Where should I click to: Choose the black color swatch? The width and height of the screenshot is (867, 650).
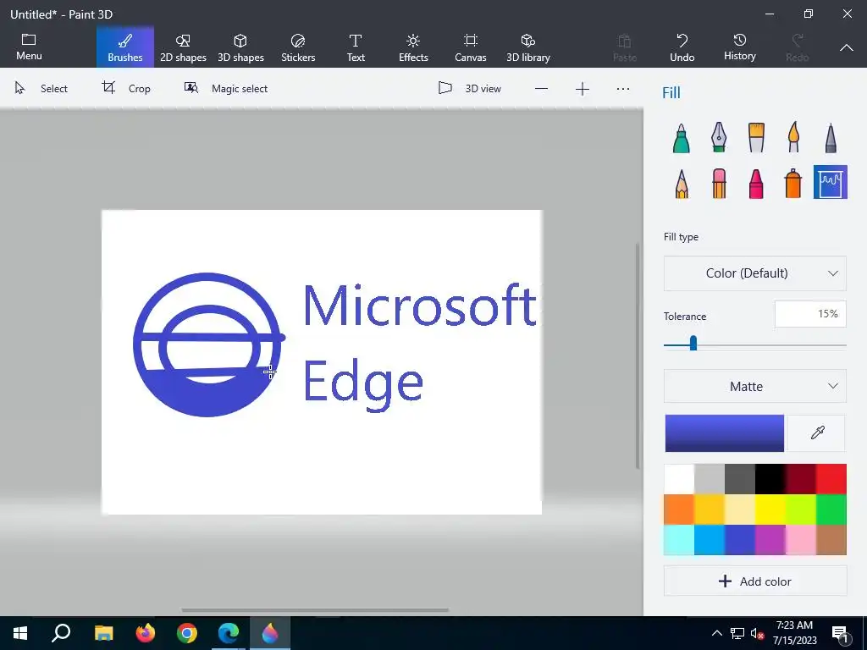(770, 479)
